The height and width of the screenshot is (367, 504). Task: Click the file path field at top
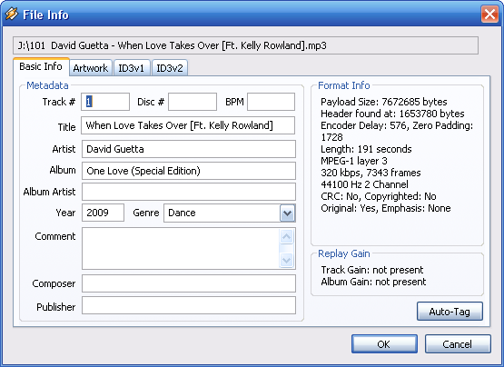pyautogui.click(x=245, y=45)
